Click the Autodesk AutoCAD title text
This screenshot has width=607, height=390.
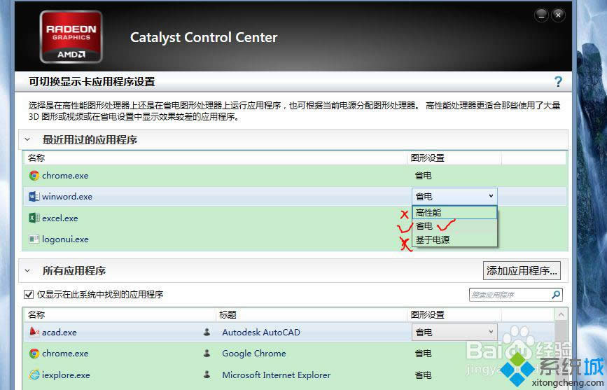[x=261, y=333]
